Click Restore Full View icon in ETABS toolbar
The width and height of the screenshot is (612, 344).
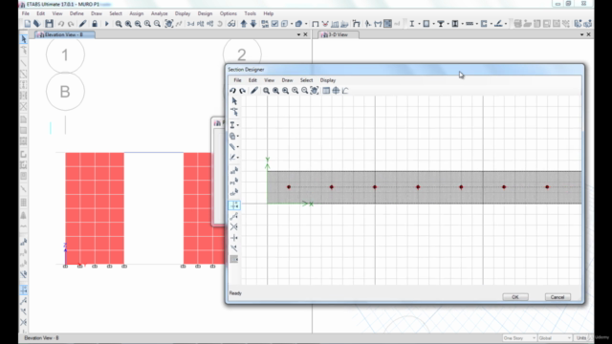(x=128, y=24)
